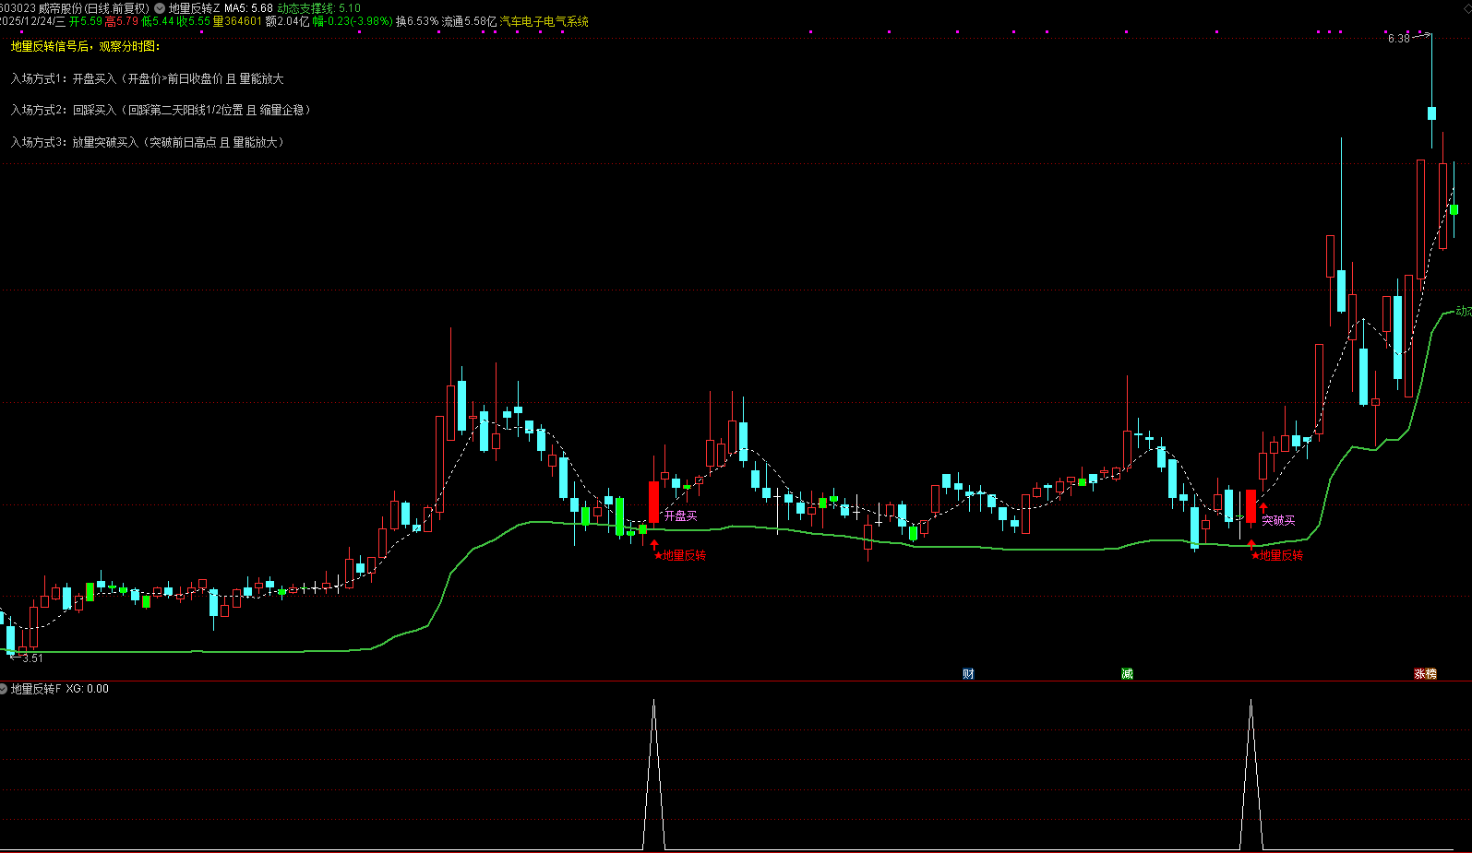Click the turnover rate 换6.53%
Image resolution: width=1472 pixels, height=853 pixels.
(417, 21)
